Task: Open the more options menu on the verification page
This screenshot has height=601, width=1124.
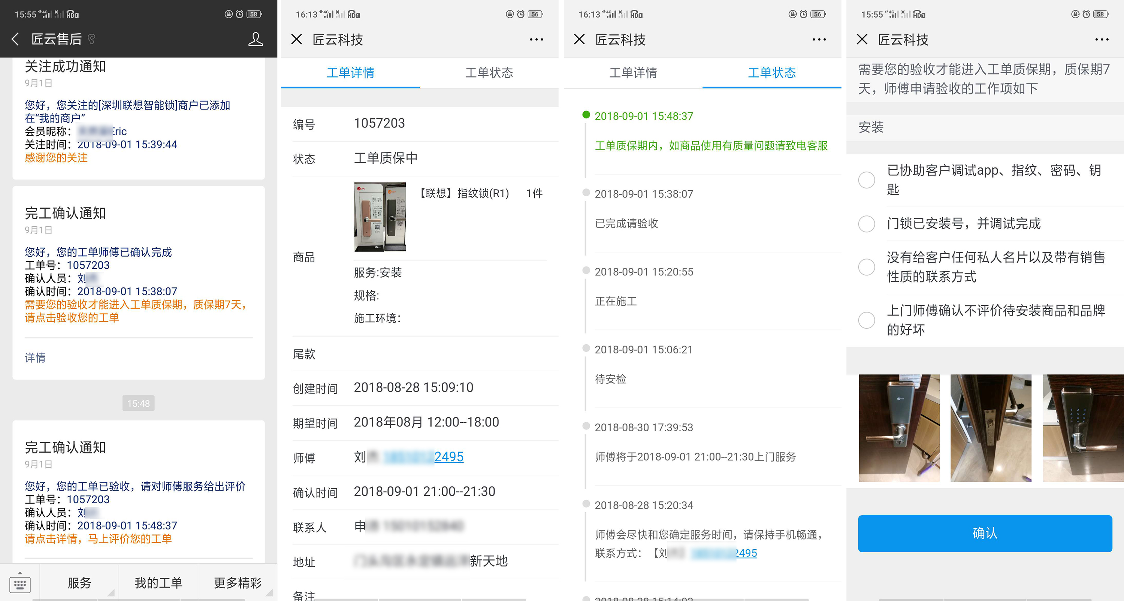Action: (1101, 39)
